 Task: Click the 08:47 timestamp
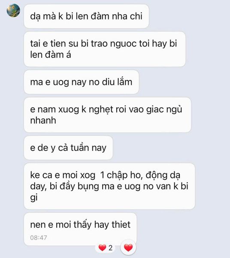click(x=39, y=238)
